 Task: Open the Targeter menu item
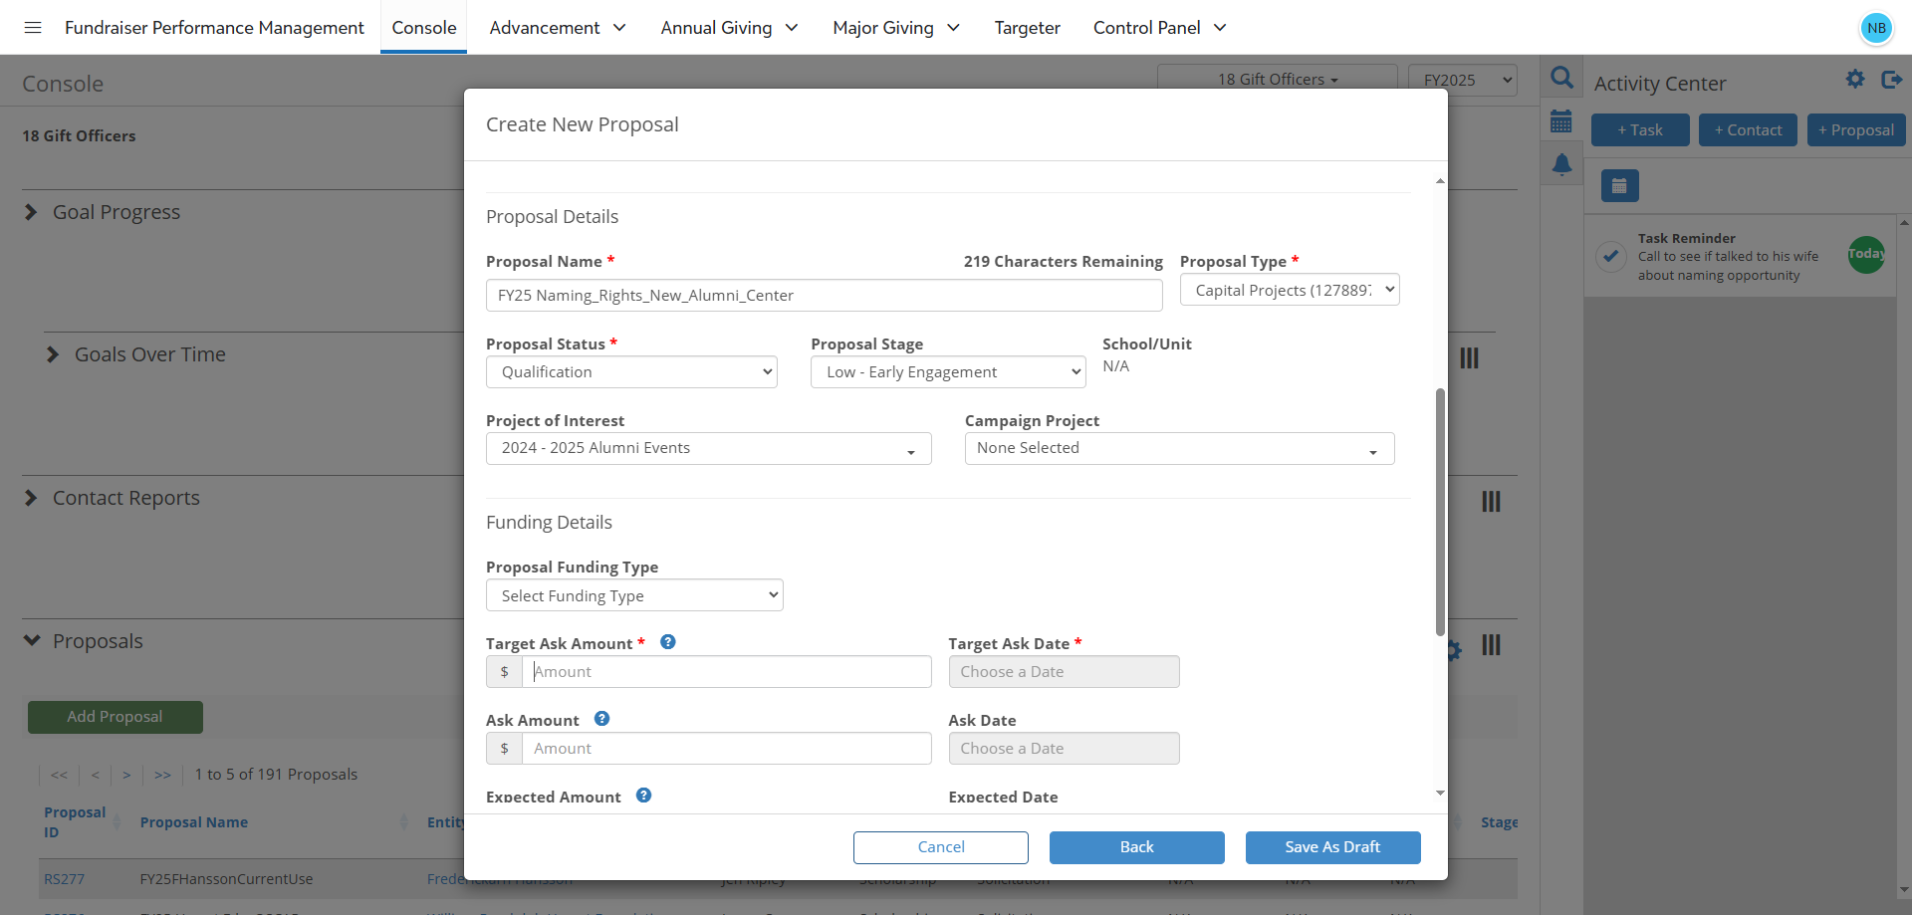point(1027,28)
